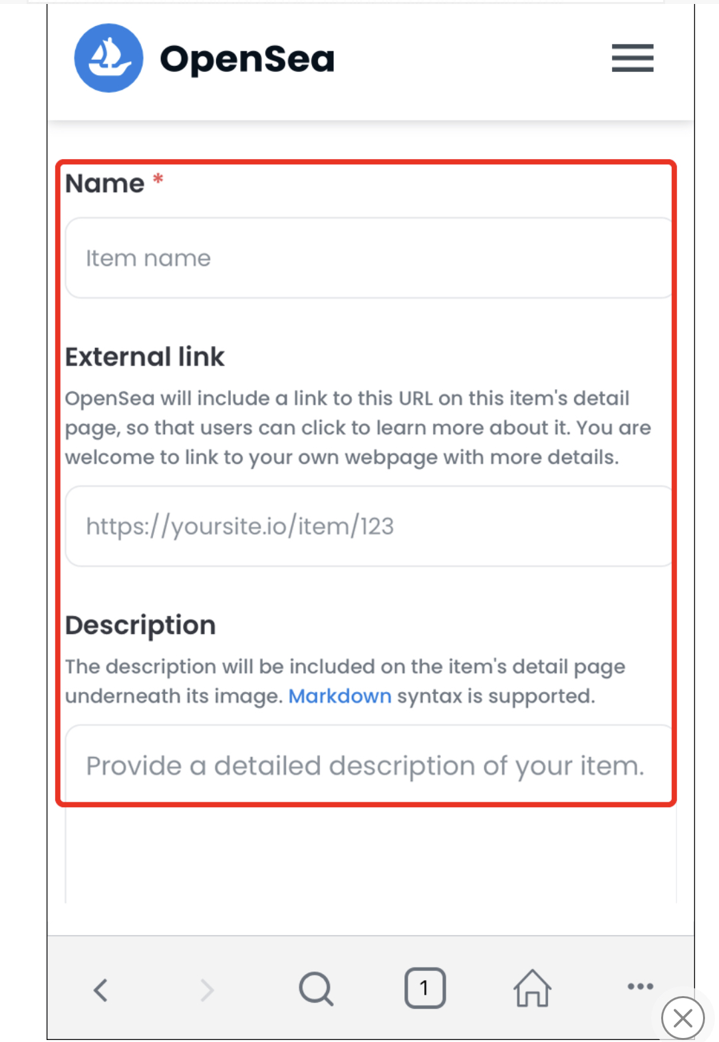Open the Markdown syntax link
This screenshot has width=719, height=1042.
point(340,696)
